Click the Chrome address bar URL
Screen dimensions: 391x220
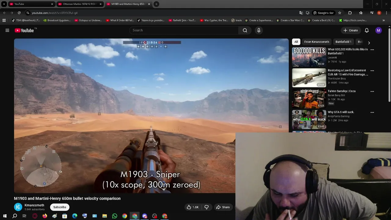click(x=55, y=13)
